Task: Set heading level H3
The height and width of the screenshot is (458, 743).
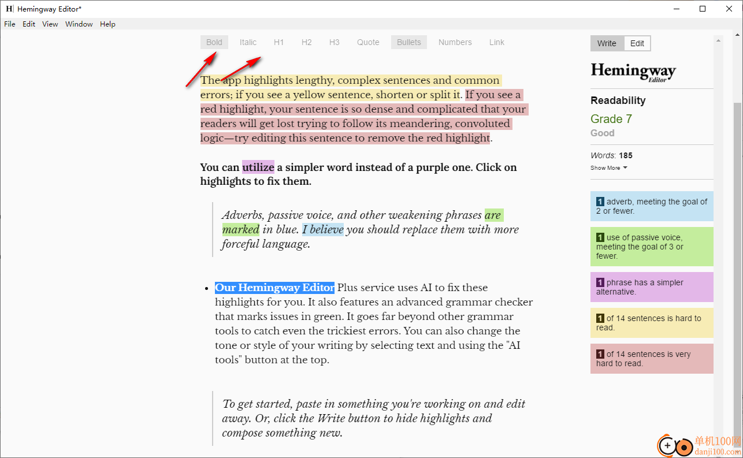Action: (335, 42)
